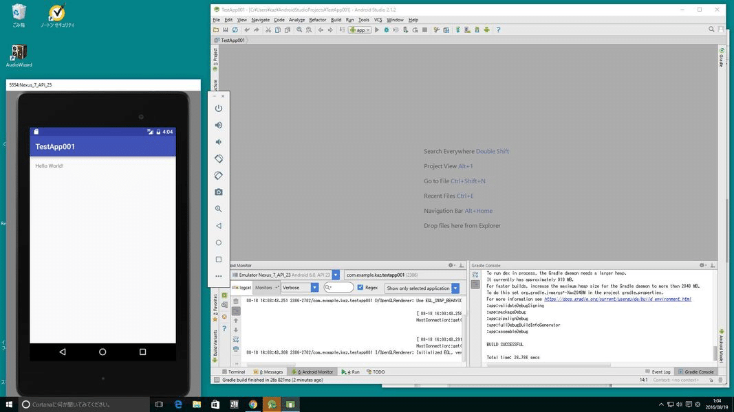
Task: Open the Verbose log level dropdown
Action: coord(300,288)
